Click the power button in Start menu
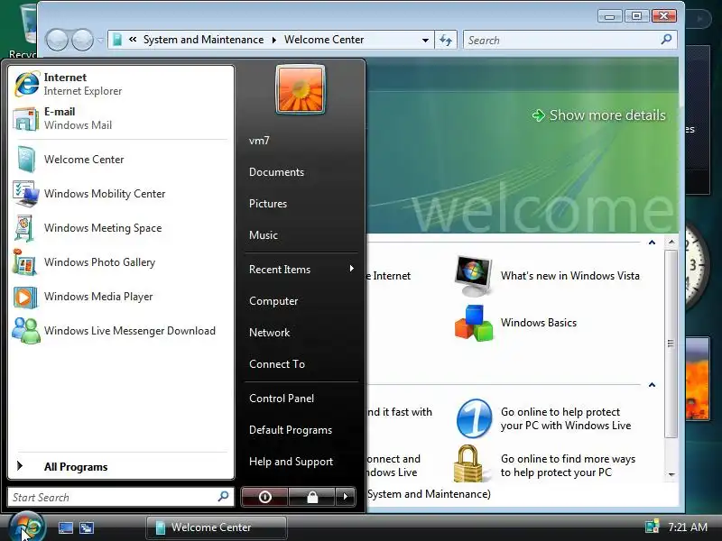The height and width of the screenshot is (541, 722). tap(264, 497)
